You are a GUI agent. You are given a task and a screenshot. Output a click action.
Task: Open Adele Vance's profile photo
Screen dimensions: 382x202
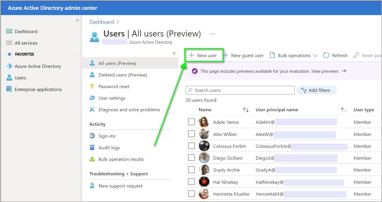[204, 122]
